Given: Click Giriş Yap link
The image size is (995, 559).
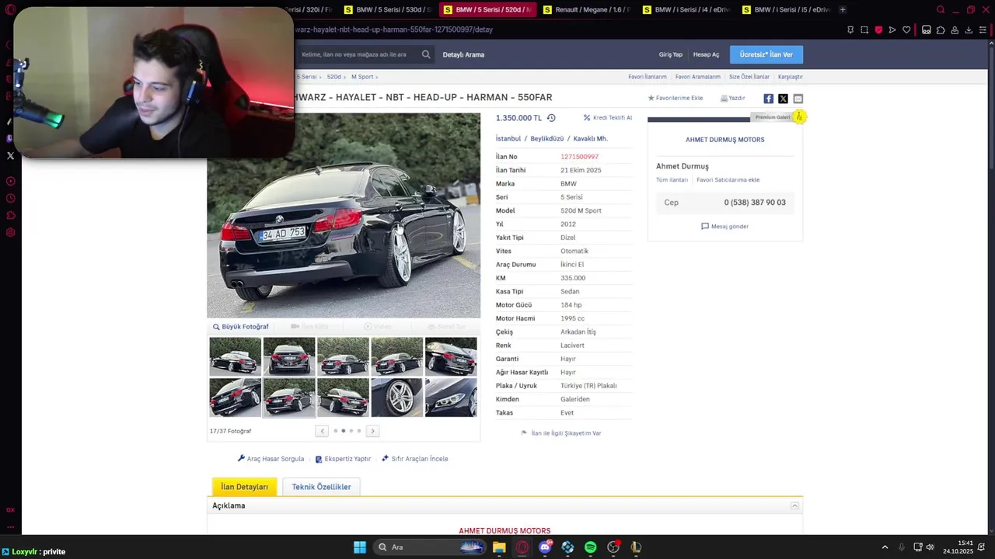Looking at the screenshot, I should 671,54.
